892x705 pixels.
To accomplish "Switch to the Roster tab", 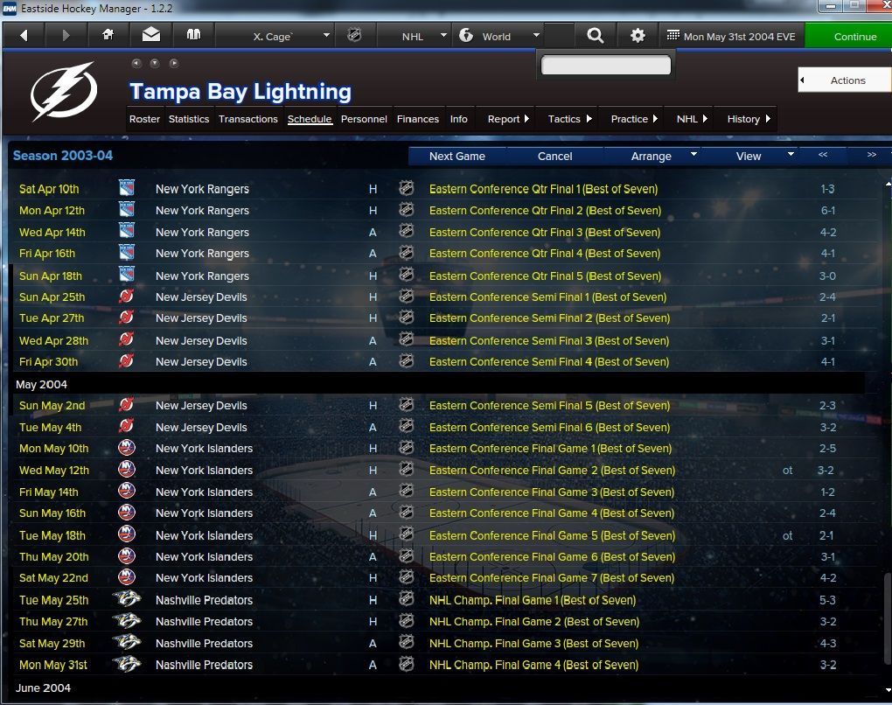I will pos(144,119).
